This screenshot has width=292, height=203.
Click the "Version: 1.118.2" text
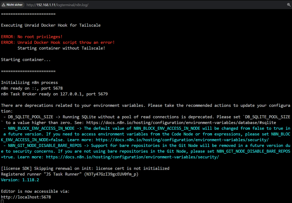point(20,180)
